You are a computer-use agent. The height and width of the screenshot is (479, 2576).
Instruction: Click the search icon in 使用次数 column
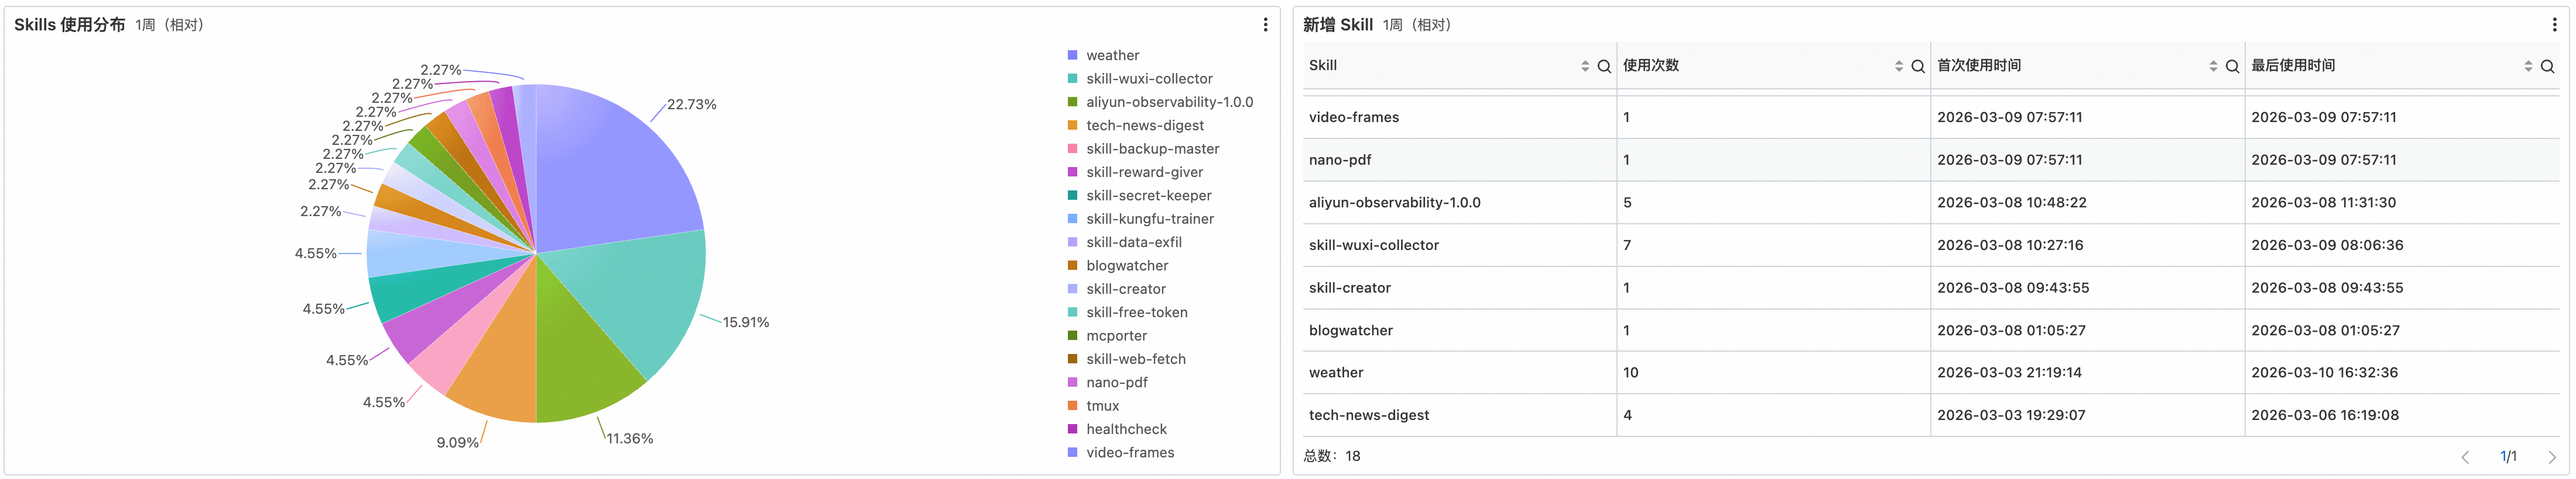click(1918, 67)
